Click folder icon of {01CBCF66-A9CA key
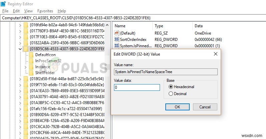The image size is (266, 139). 26,133
